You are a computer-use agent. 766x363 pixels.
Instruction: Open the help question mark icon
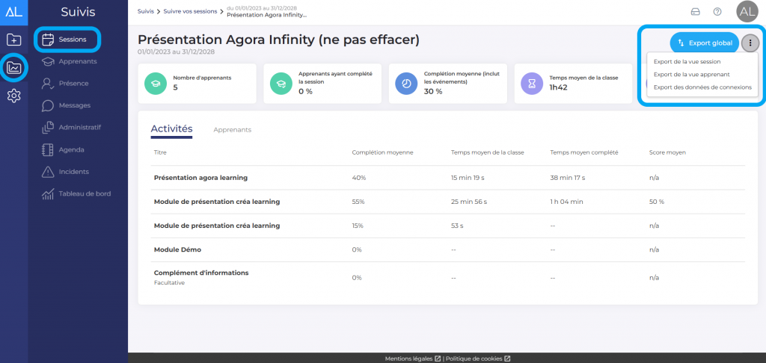tap(717, 12)
